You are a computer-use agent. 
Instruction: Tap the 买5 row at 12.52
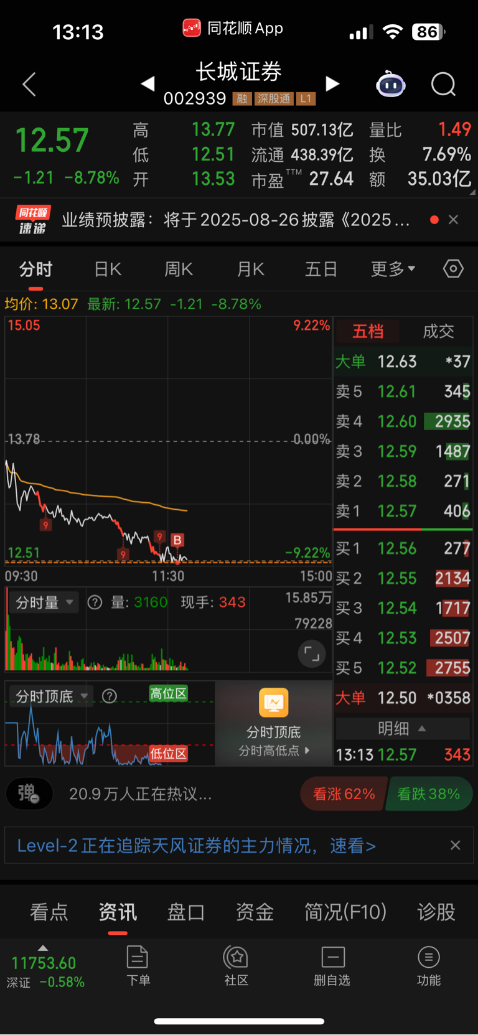(403, 668)
